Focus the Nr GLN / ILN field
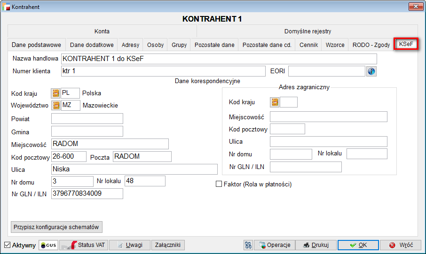This screenshot has width=426, height=254. 87,193
